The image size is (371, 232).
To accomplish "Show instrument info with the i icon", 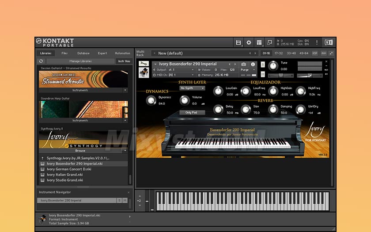I will point(253,64).
